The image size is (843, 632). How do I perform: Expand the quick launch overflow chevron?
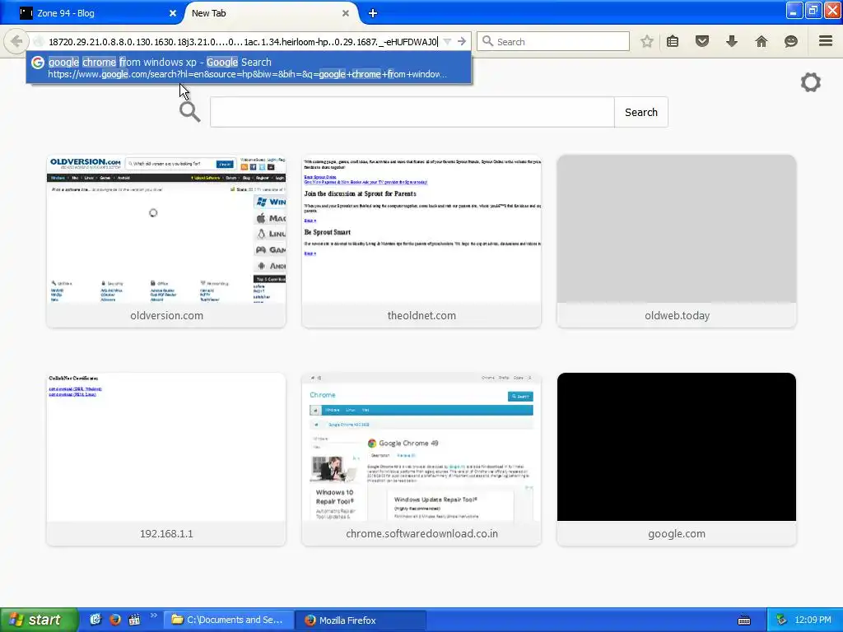pos(153,616)
